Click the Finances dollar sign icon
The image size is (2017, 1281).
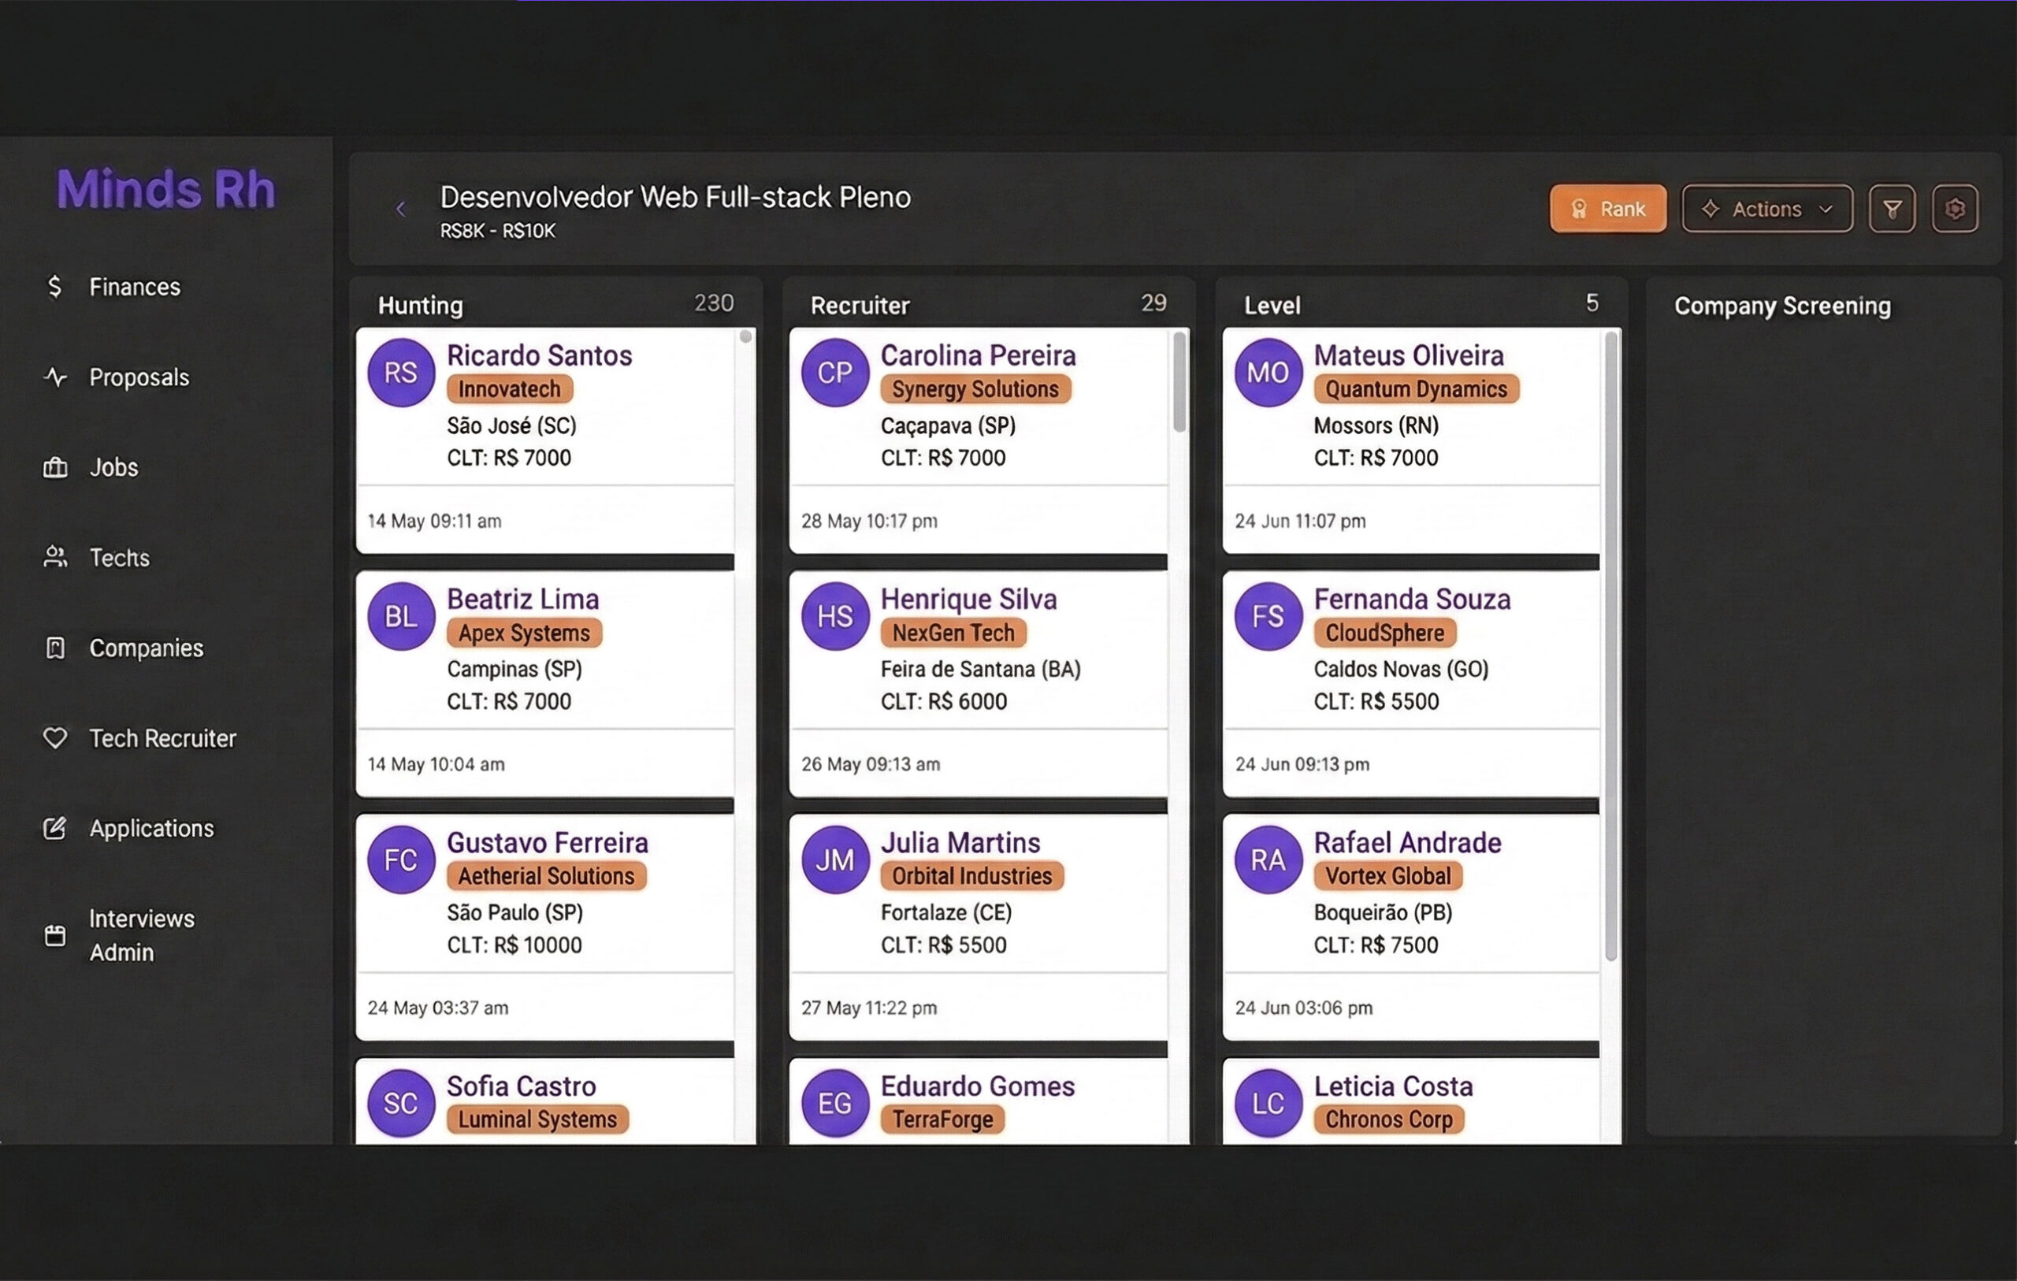tap(54, 288)
